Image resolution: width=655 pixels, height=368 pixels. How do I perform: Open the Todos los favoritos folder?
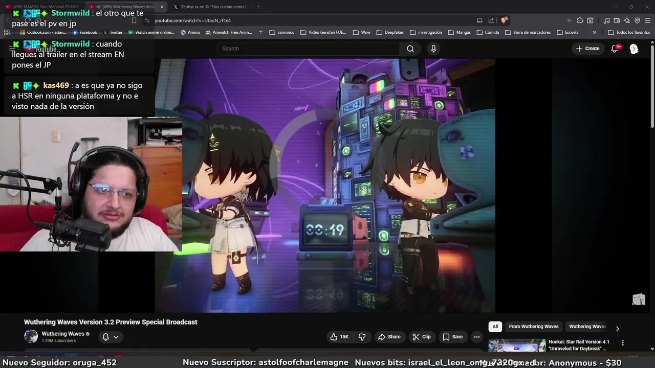(629, 32)
